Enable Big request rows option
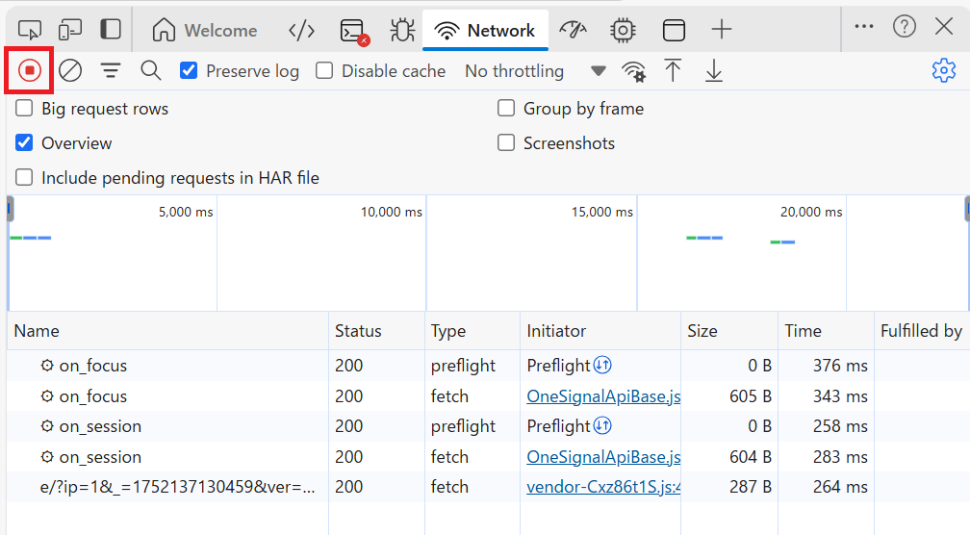Screen dimensions: 970x535 coord(24,109)
